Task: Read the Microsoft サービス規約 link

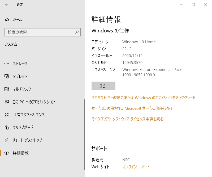Action: pyautogui.click(x=132, y=108)
